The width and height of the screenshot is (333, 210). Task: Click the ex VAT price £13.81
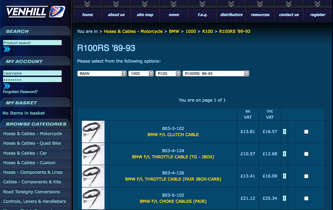(x=248, y=132)
